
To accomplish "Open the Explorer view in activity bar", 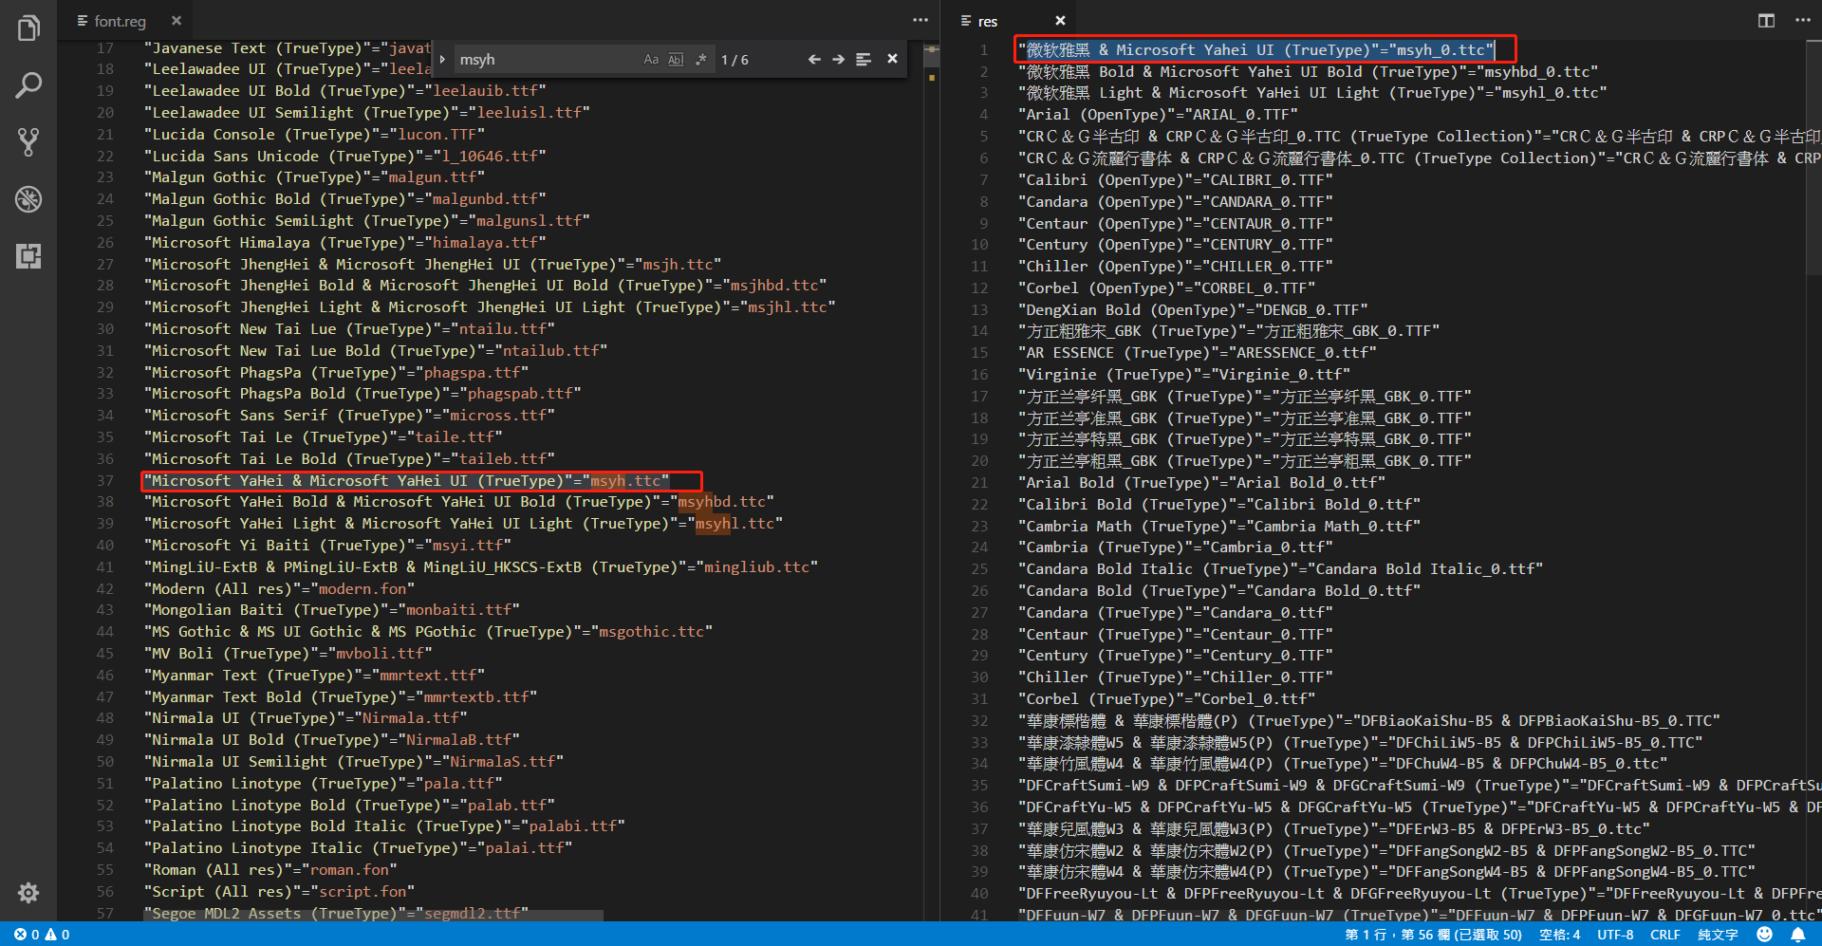I will (28, 28).
